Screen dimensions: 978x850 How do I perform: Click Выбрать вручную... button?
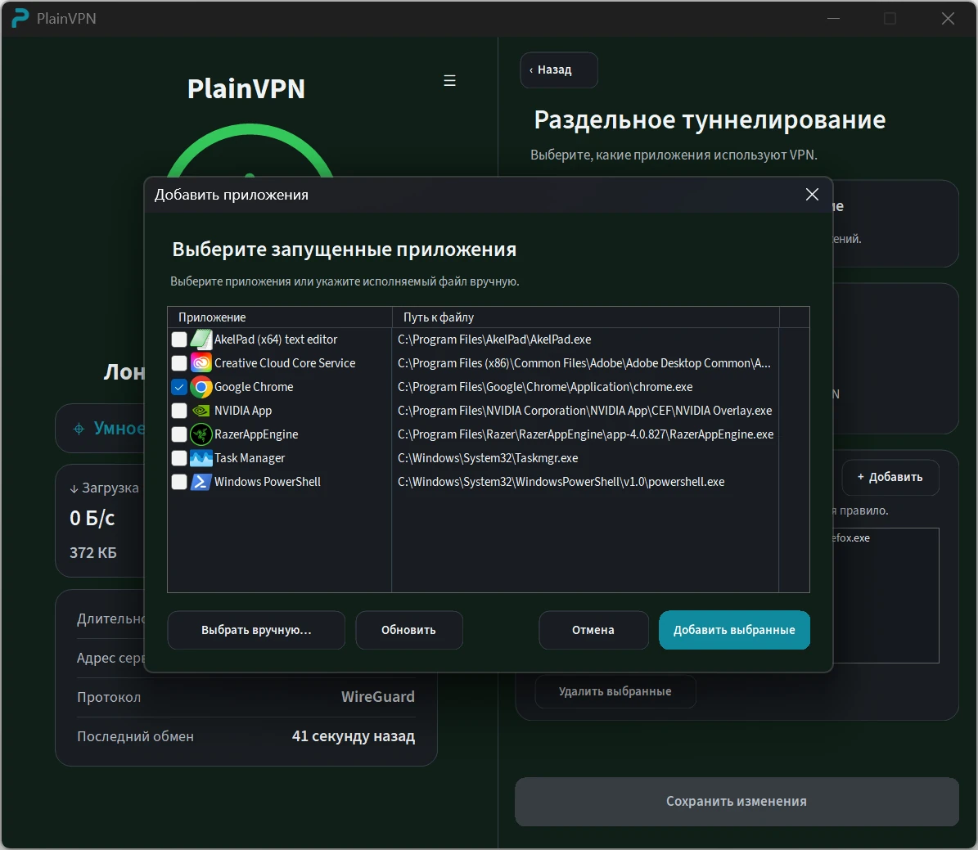point(256,630)
